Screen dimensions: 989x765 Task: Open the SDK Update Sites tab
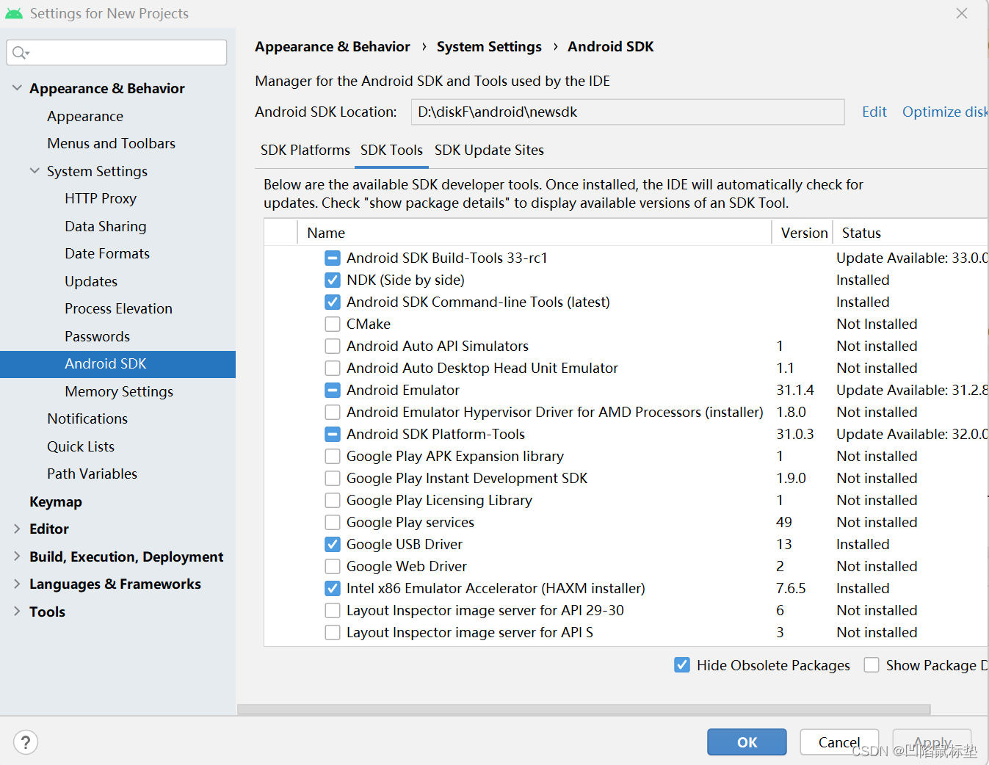[x=489, y=150]
